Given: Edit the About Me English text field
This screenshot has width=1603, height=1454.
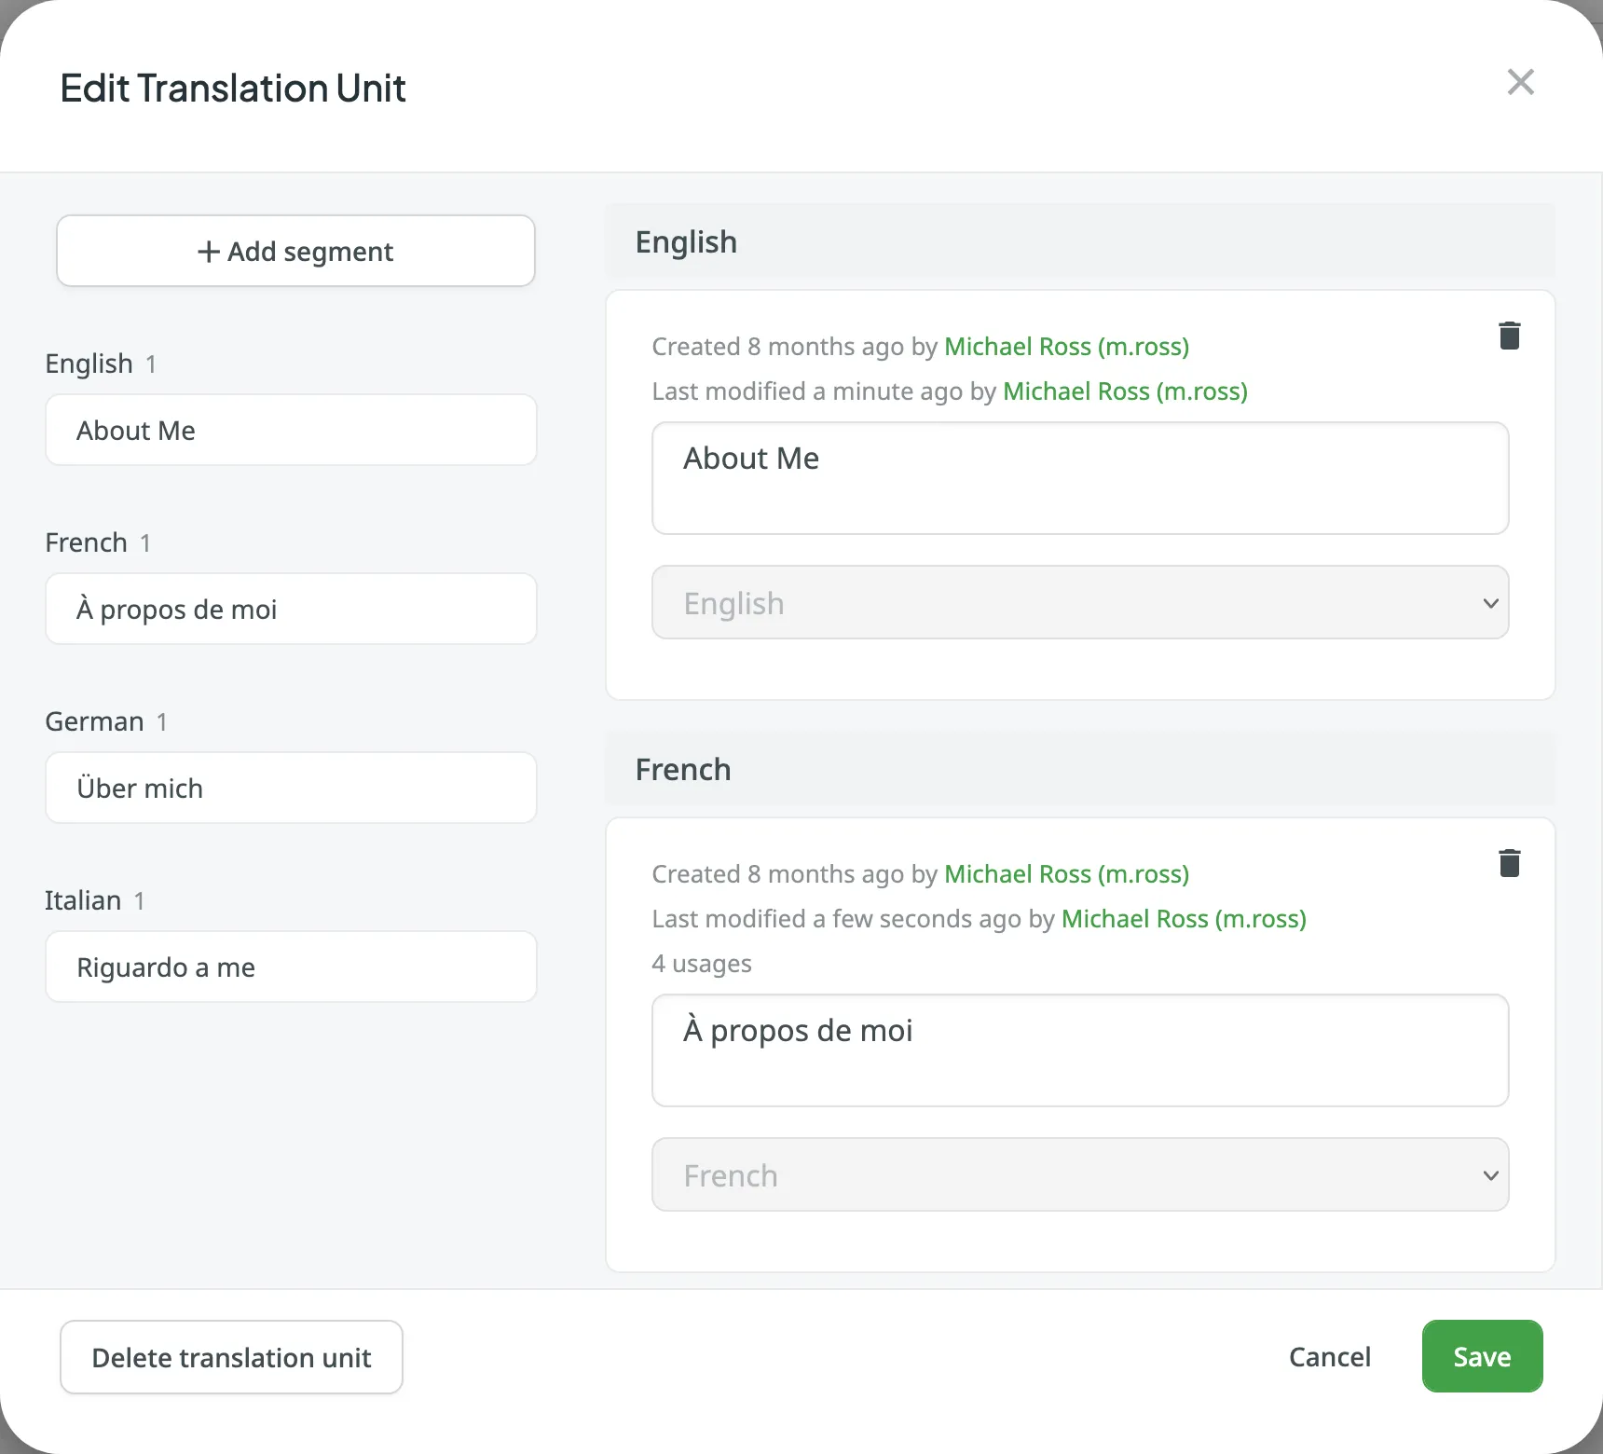Looking at the screenshot, I should (x=1079, y=478).
